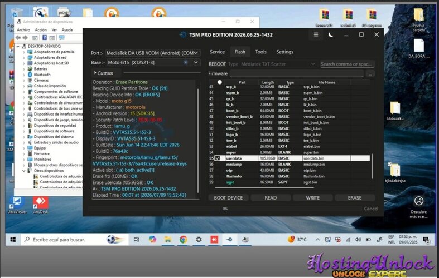This screenshot has height=278, width=439.
Task: Click the ERASE button
Action: 354,197
